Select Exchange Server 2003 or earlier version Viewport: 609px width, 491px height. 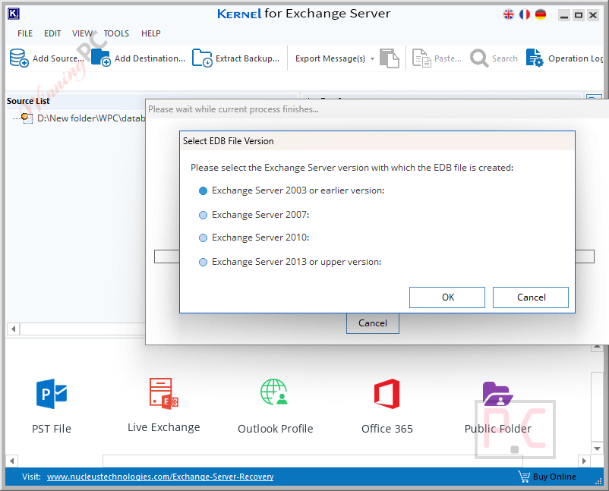(203, 190)
